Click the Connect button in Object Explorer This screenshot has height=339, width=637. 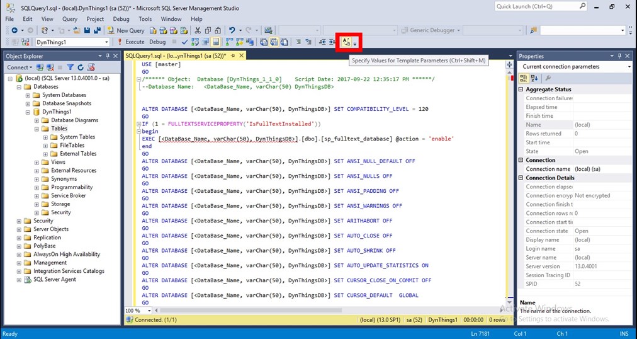[19, 67]
